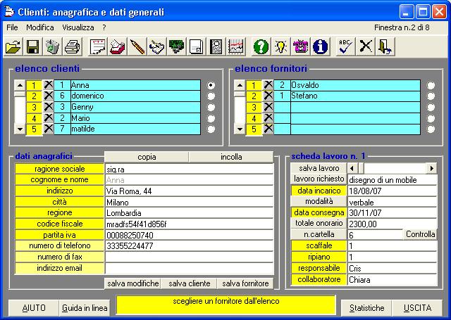
Task: Open the Modifica menu
Action: click(40, 27)
